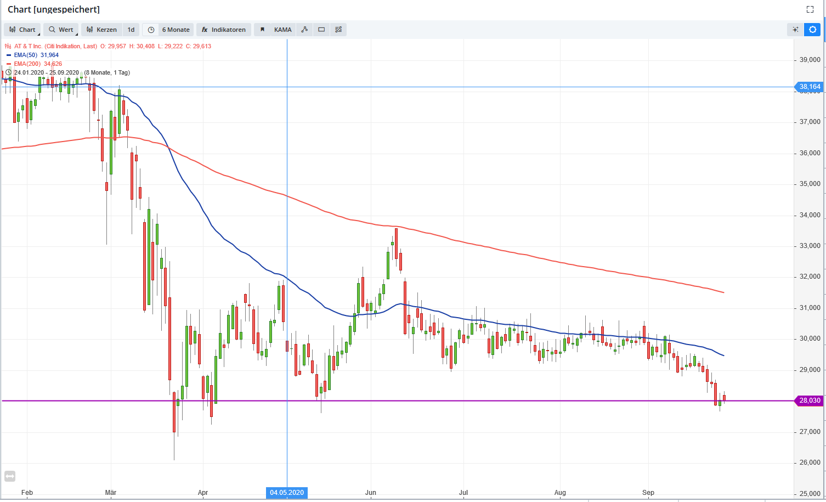Screen dimensions: 826x502
Task: Expand chart to fullscreen
Action: (x=810, y=9)
